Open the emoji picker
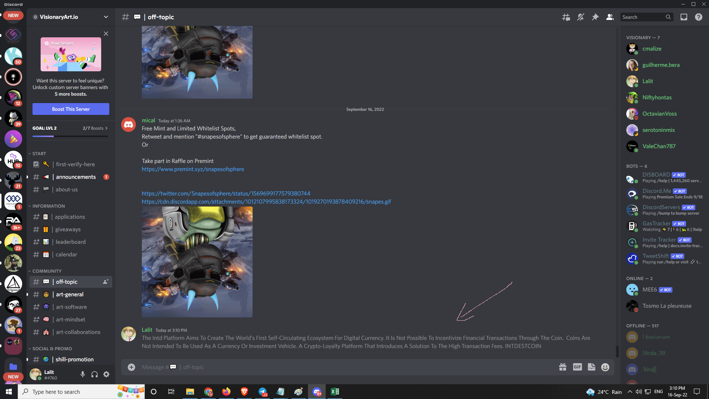The width and height of the screenshot is (709, 399). (605, 367)
